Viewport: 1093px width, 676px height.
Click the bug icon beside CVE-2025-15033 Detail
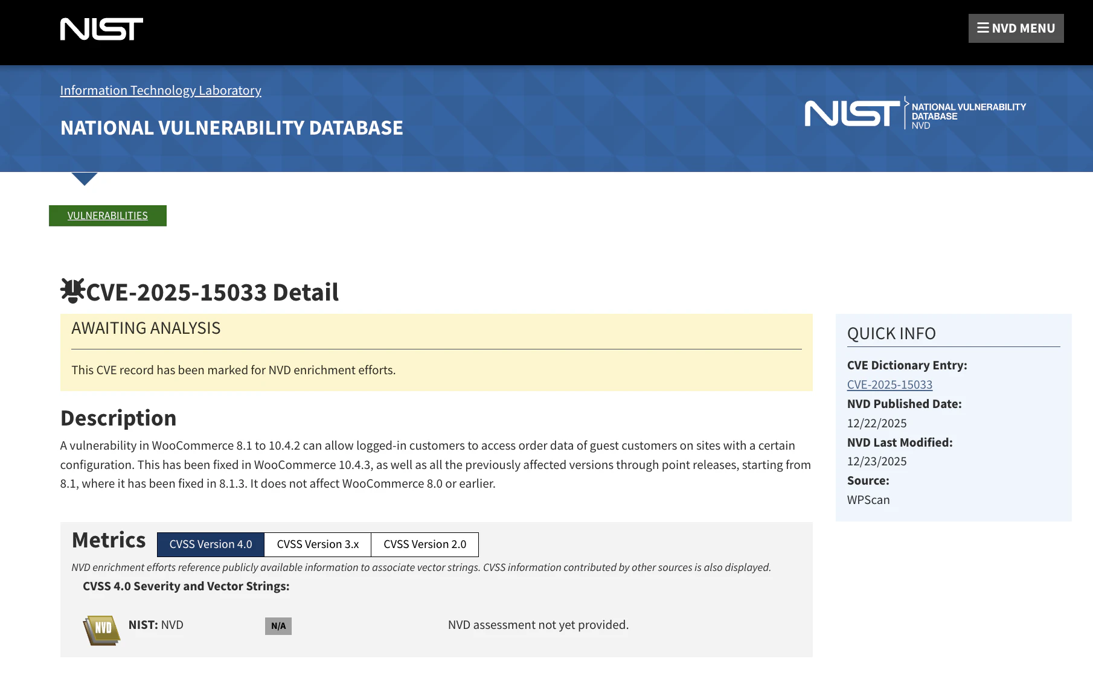pos(72,291)
